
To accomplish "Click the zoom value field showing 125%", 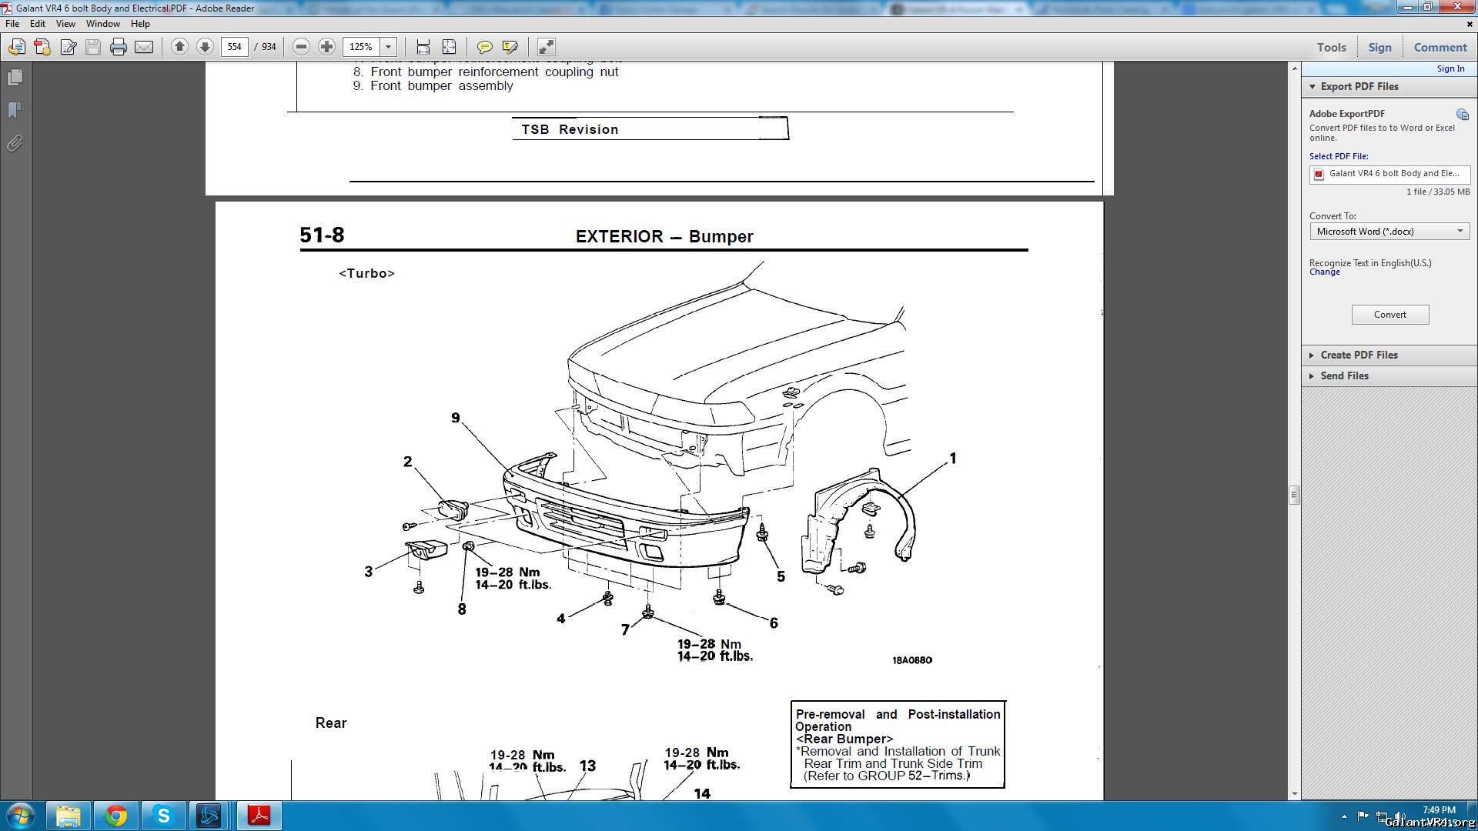I will [361, 47].
